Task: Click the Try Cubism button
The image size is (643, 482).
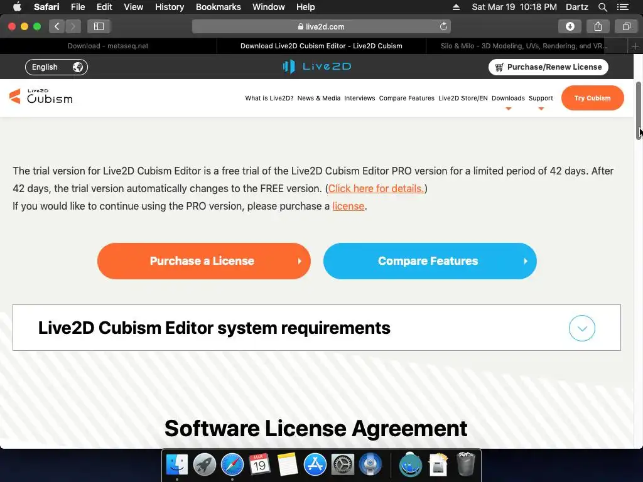Action: coord(593,98)
